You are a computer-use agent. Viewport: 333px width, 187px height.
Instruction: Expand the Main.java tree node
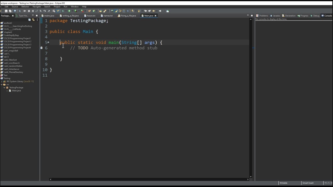pos(7,91)
